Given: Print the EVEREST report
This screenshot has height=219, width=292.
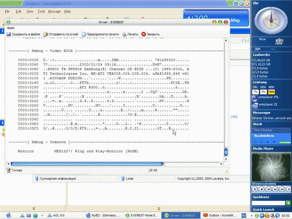Looking at the screenshot, I should click(x=130, y=34).
